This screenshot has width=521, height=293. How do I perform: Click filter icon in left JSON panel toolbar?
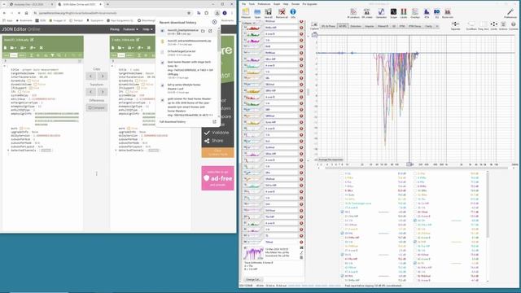52,55
